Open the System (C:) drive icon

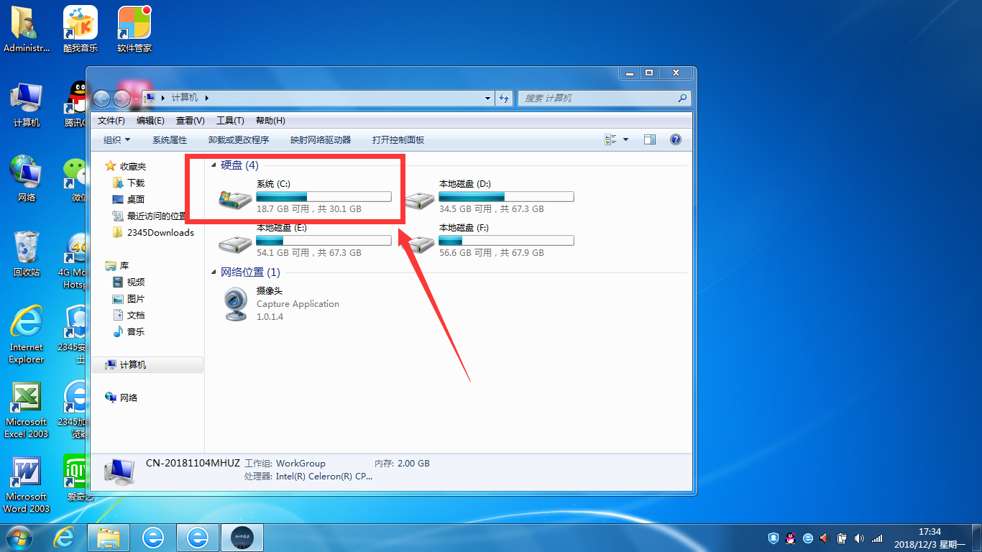click(235, 201)
